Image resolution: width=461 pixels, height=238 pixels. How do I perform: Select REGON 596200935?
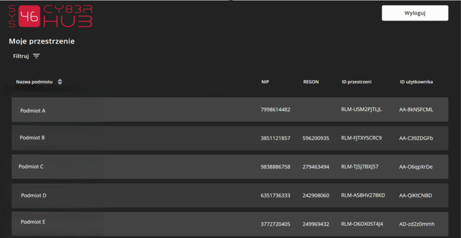(316, 138)
